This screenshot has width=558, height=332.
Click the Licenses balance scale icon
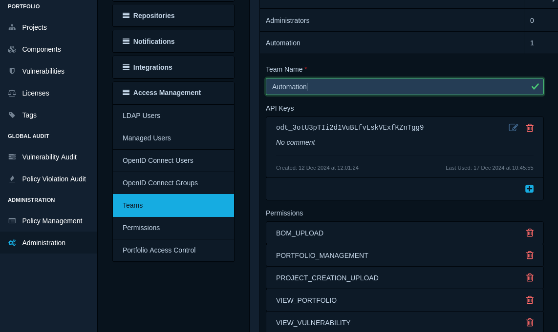tap(12, 93)
